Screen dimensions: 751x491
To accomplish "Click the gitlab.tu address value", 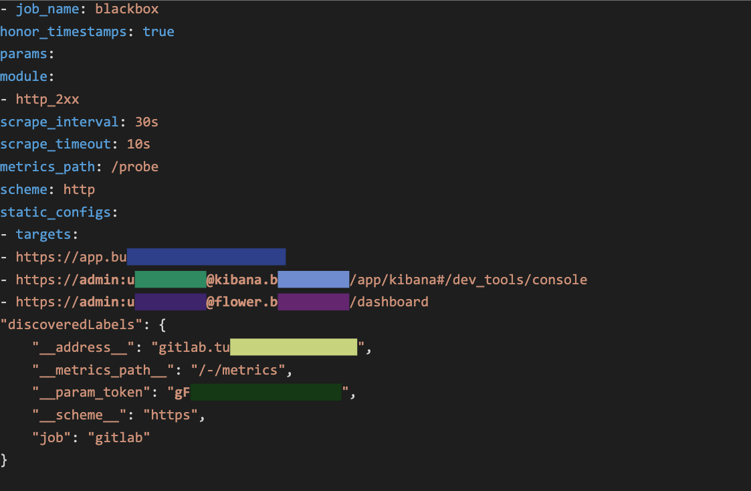I will (194, 348).
